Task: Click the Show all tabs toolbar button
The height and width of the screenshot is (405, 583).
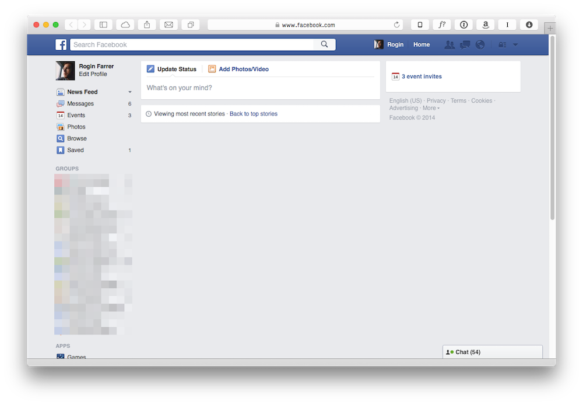Action: pyautogui.click(x=191, y=25)
